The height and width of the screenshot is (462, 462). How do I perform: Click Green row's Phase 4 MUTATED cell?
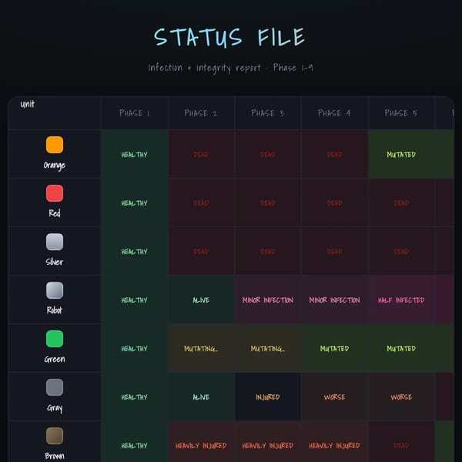coord(335,348)
